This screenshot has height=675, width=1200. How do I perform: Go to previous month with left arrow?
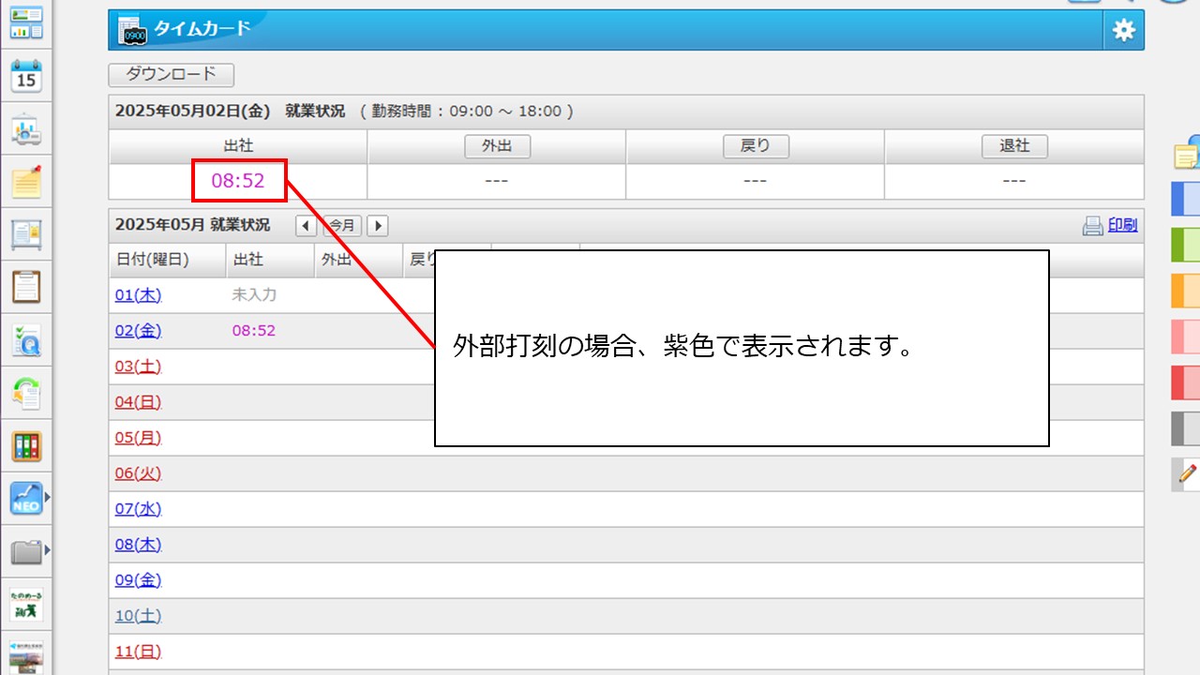[x=307, y=226]
